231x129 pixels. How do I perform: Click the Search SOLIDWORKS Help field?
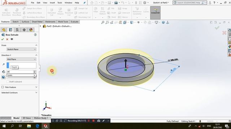[188, 3]
